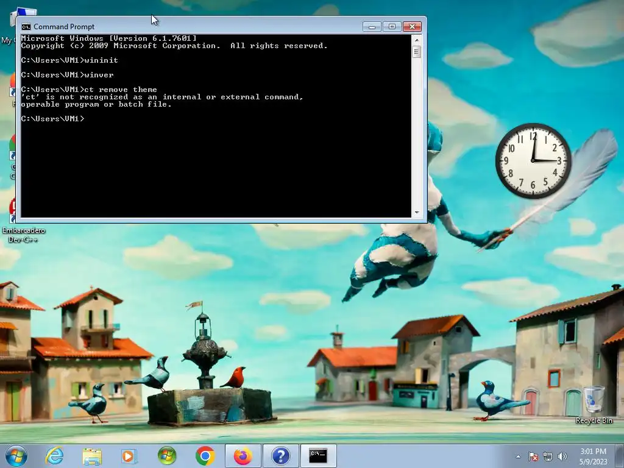Click the network connection tray icon

548,456
